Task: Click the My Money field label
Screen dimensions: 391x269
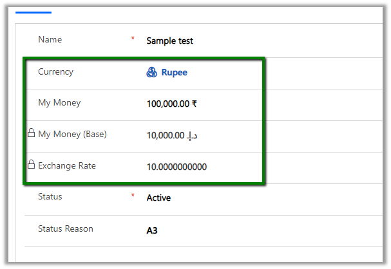Action: (59, 103)
